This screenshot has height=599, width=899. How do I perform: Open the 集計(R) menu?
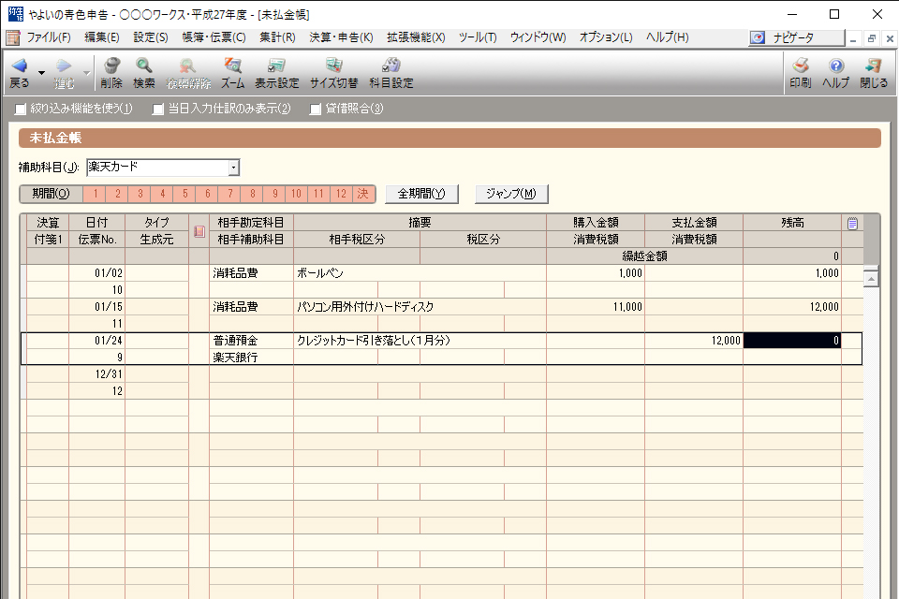pos(277,37)
